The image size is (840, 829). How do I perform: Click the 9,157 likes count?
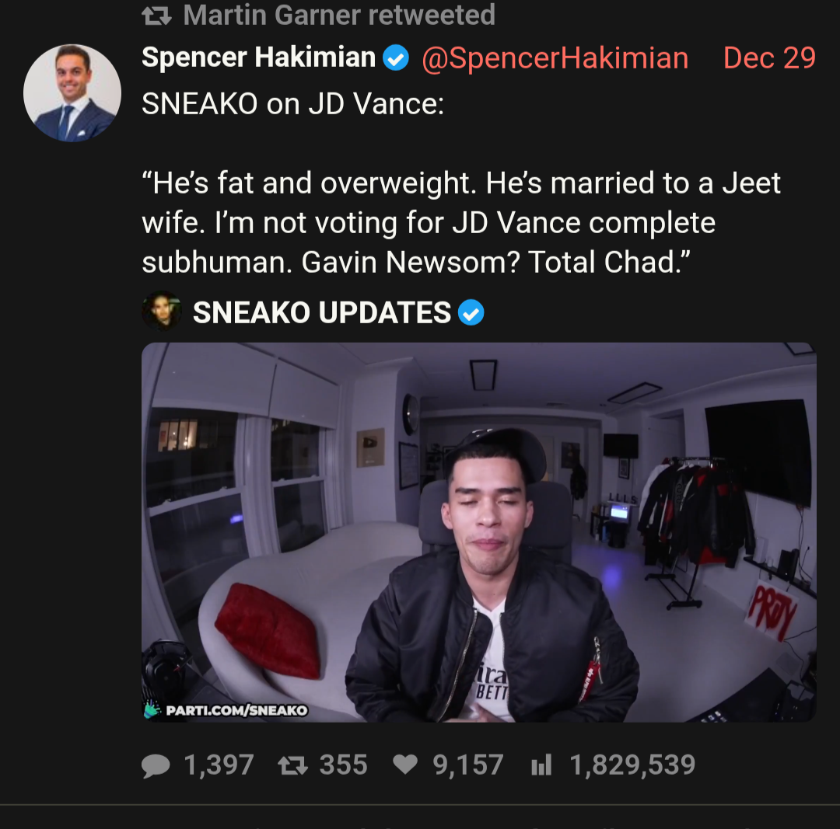(467, 766)
